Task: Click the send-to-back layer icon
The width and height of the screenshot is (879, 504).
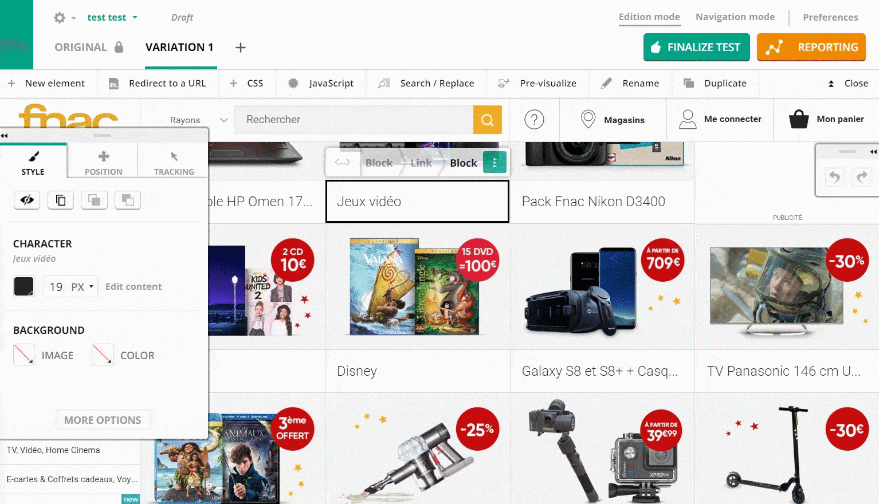Action: [128, 200]
